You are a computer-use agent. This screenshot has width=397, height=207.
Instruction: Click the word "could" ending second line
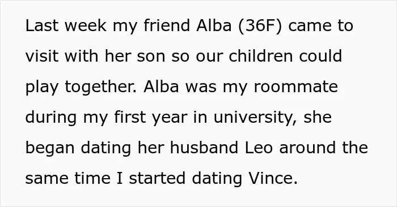(320, 56)
